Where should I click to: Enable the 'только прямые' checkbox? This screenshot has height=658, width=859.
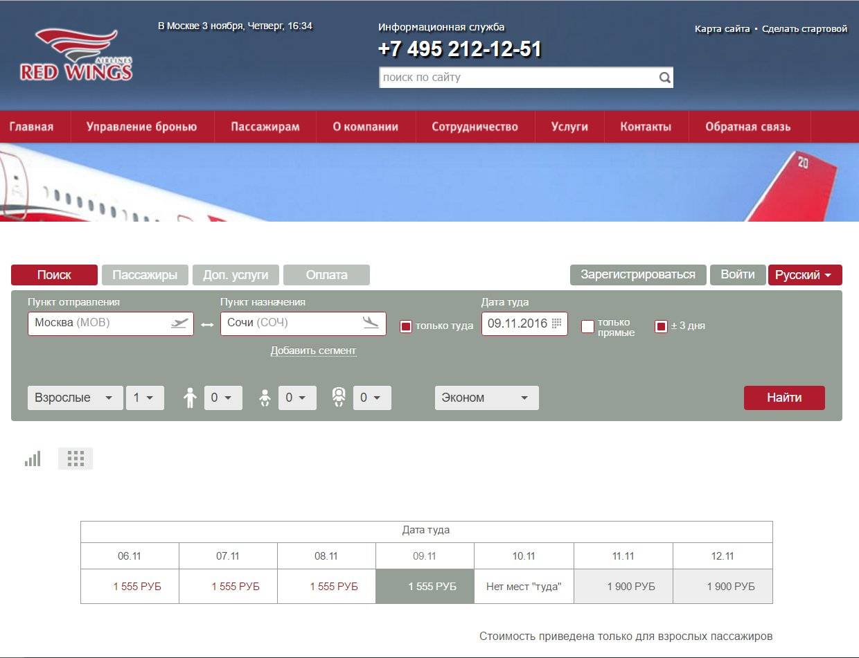(587, 326)
